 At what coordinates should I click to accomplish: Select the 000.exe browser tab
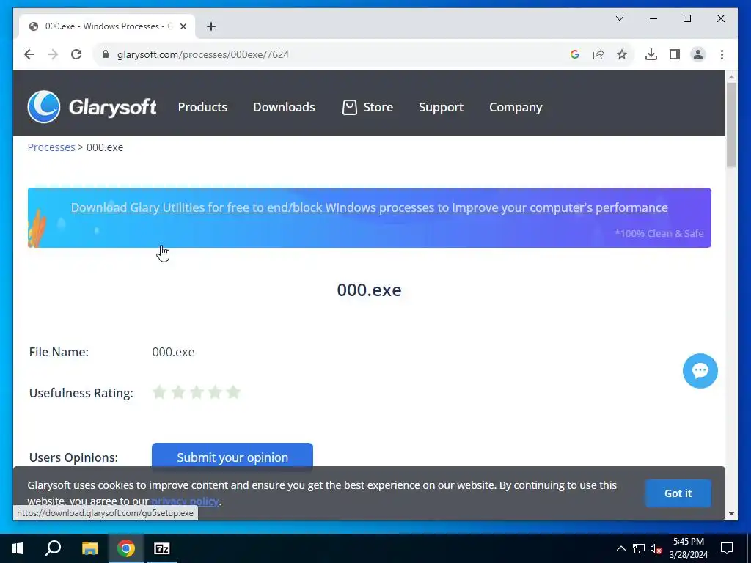[x=107, y=26]
